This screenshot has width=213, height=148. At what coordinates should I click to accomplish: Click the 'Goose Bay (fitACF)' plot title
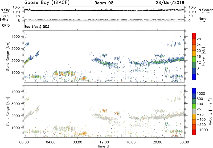(47, 2)
